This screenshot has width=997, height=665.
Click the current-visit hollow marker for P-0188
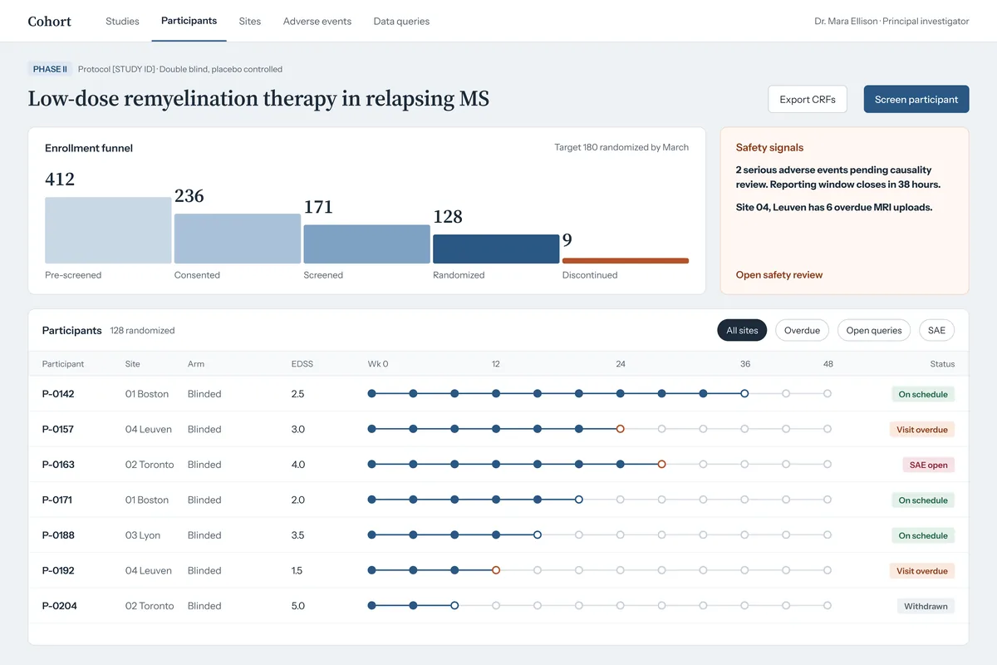538,534
